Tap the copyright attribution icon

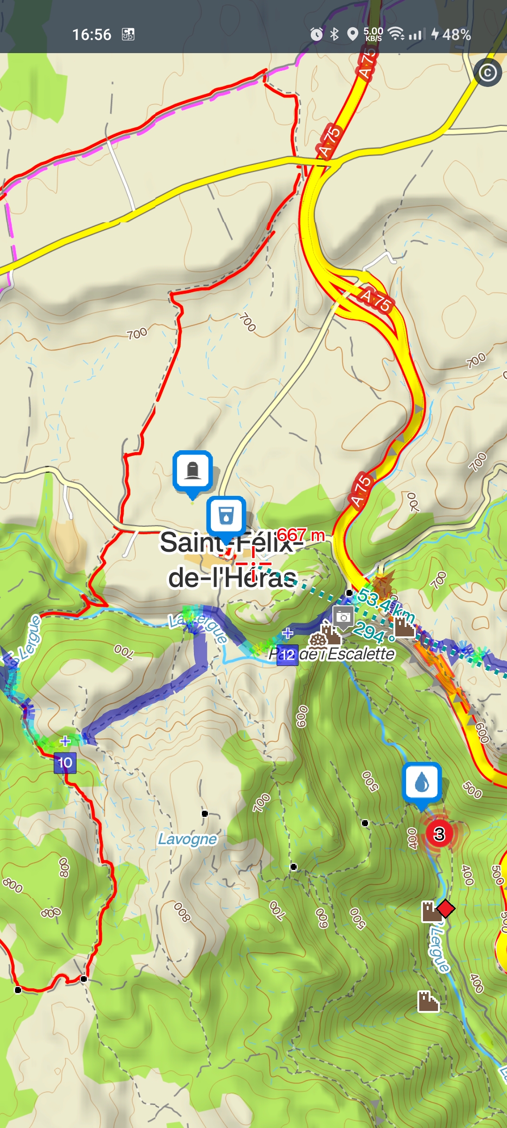click(x=487, y=73)
